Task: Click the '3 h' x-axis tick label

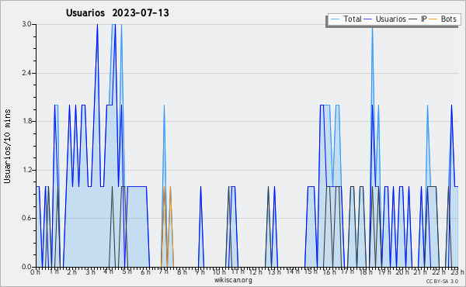Action: click(90, 272)
